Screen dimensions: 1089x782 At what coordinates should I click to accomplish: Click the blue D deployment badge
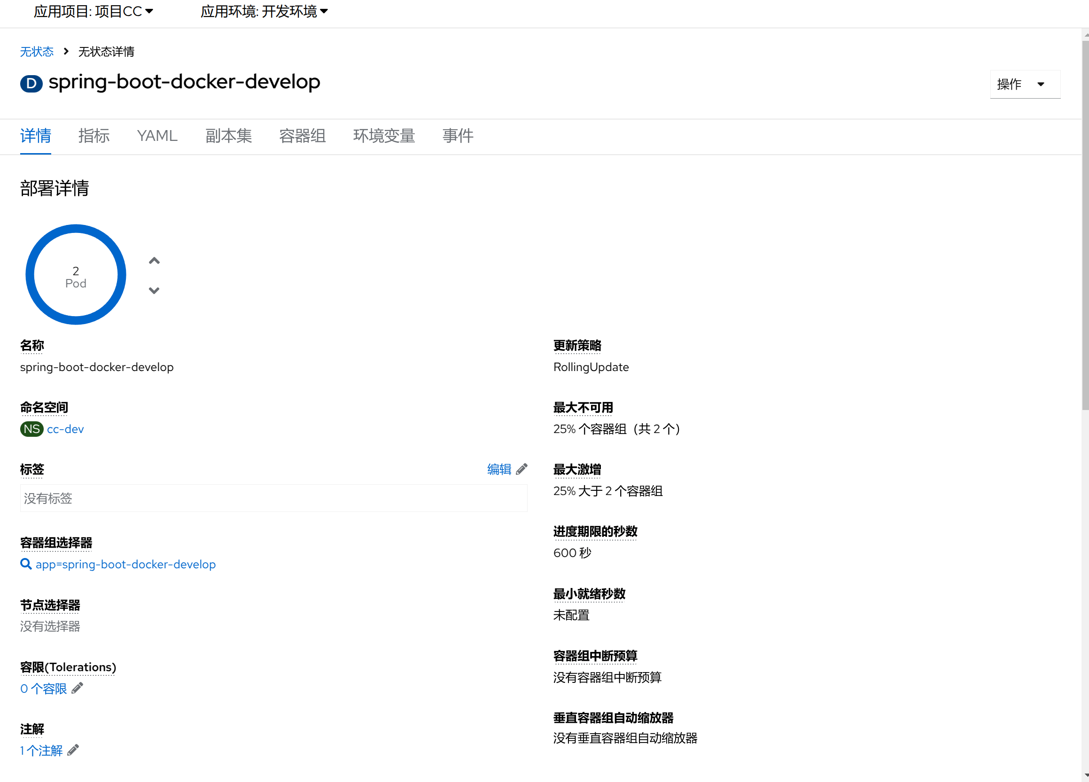(x=31, y=83)
